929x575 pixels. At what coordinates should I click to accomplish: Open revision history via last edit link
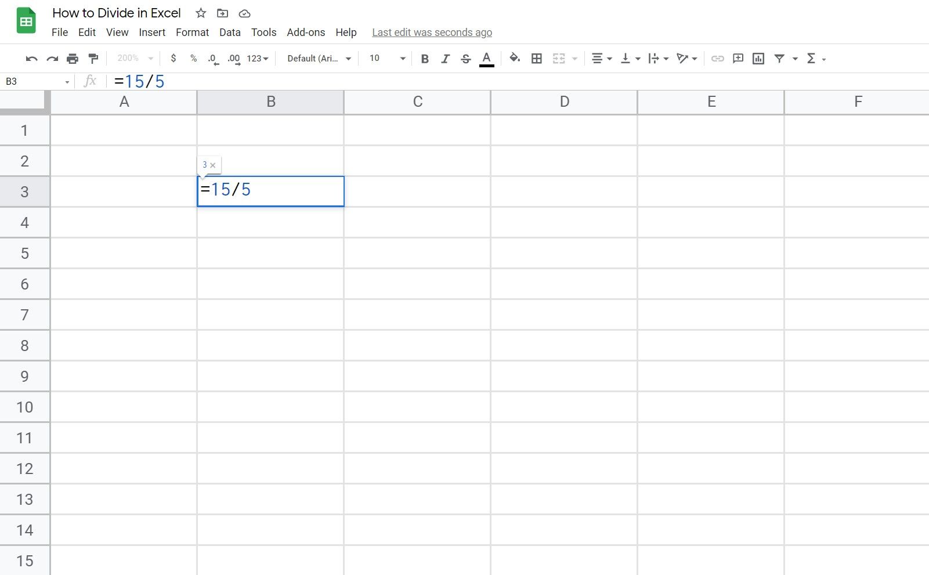coord(432,32)
